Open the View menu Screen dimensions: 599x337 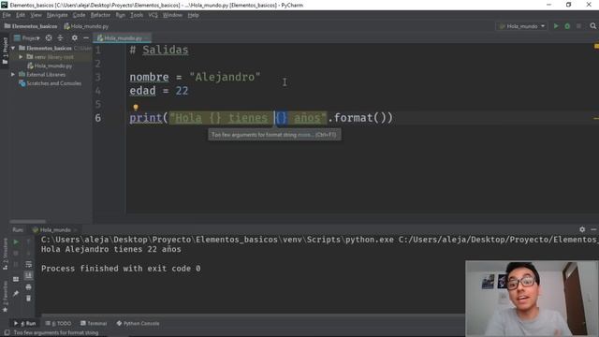coord(36,15)
